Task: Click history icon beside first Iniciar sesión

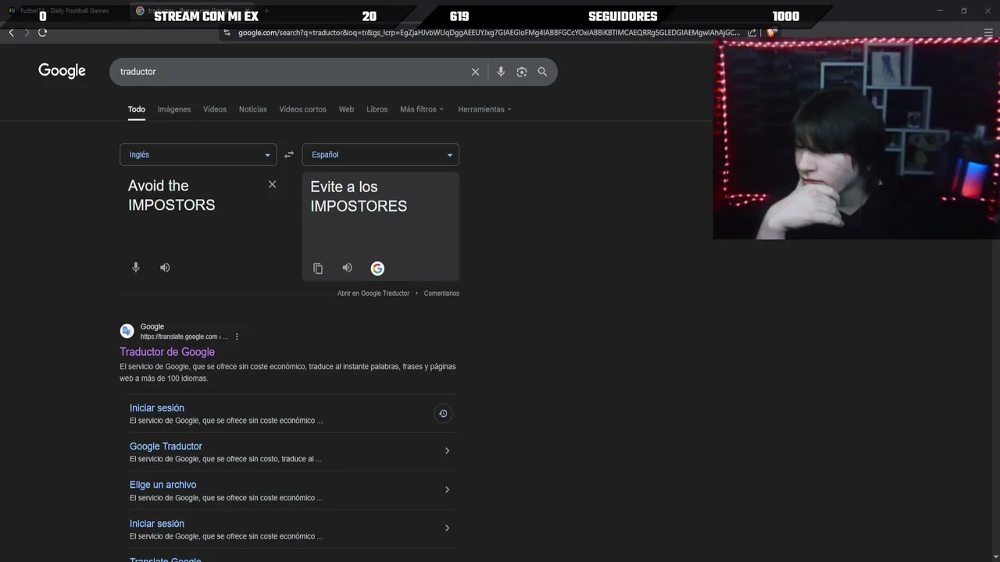Action: tap(443, 414)
